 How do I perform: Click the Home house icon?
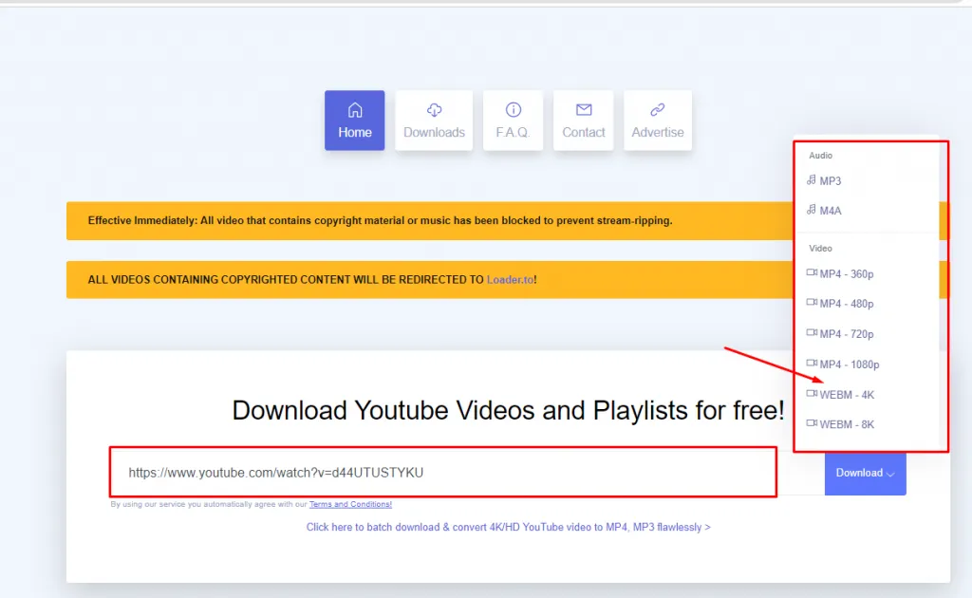[x=355, y=110]
